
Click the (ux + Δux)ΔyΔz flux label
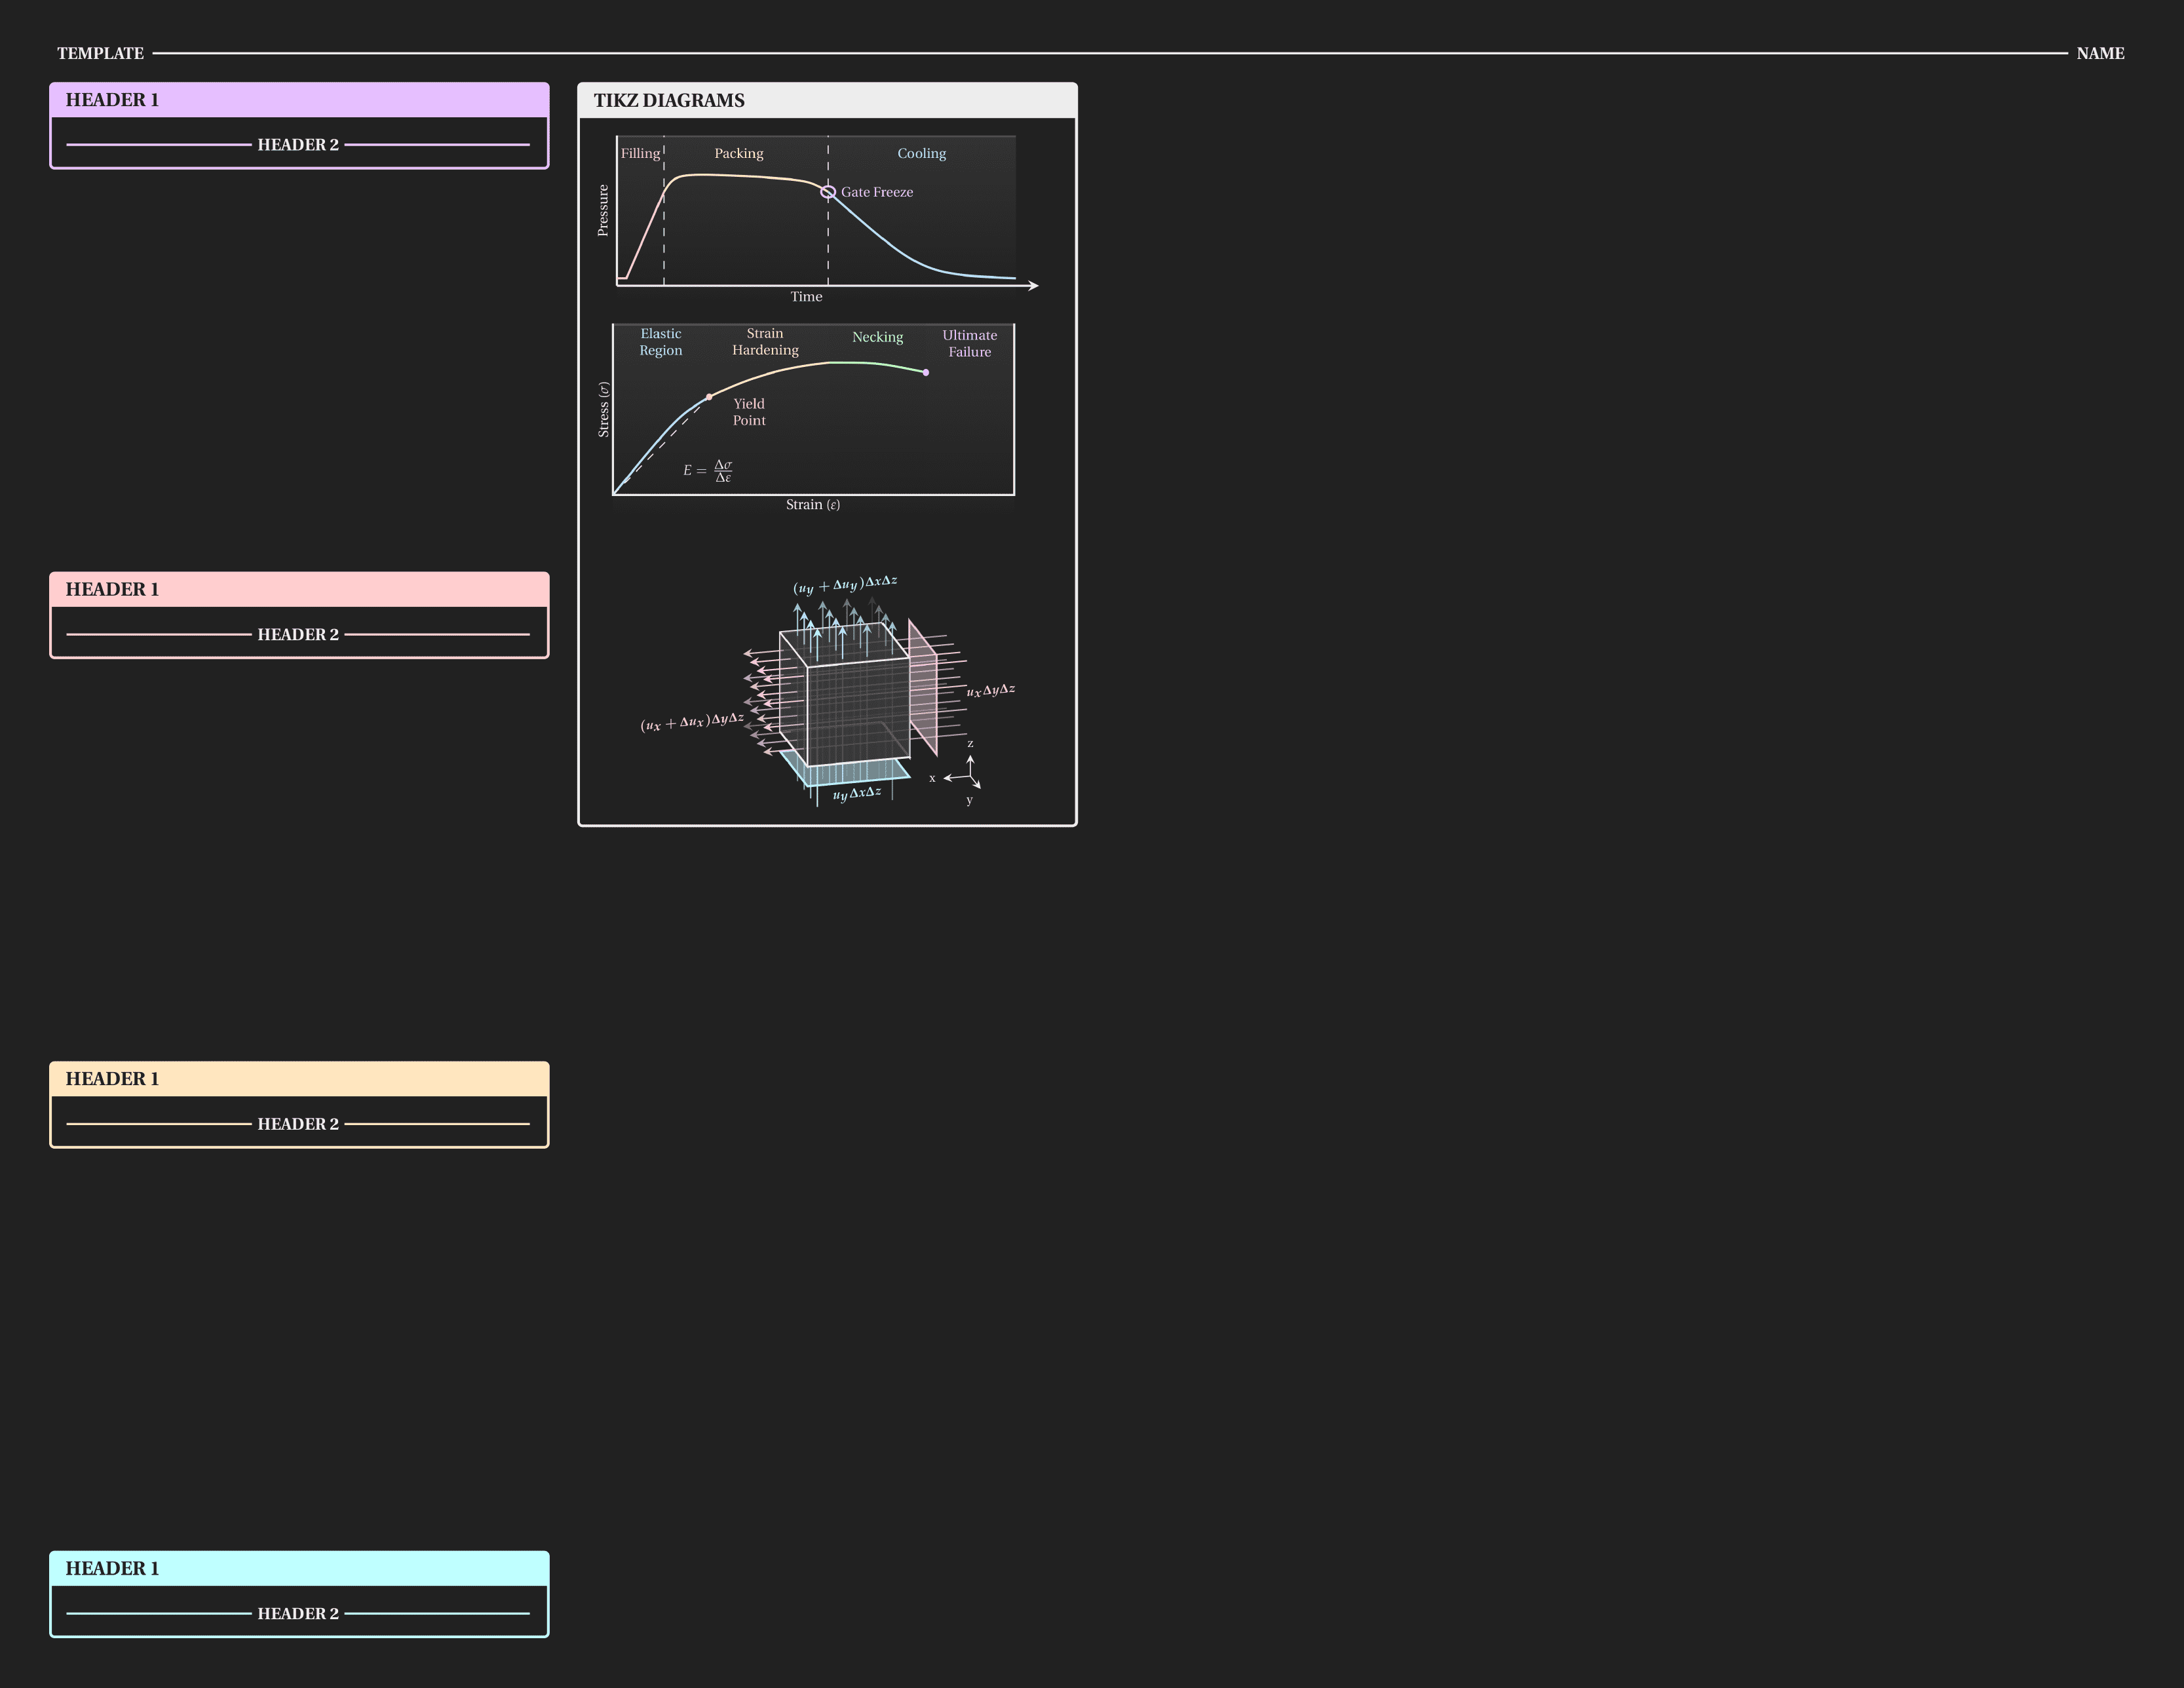692,722
